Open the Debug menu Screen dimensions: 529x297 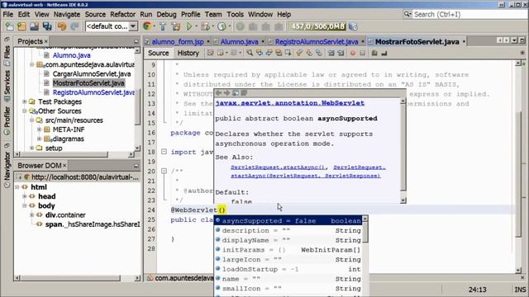pyautogui.click(x=166, y=14)
